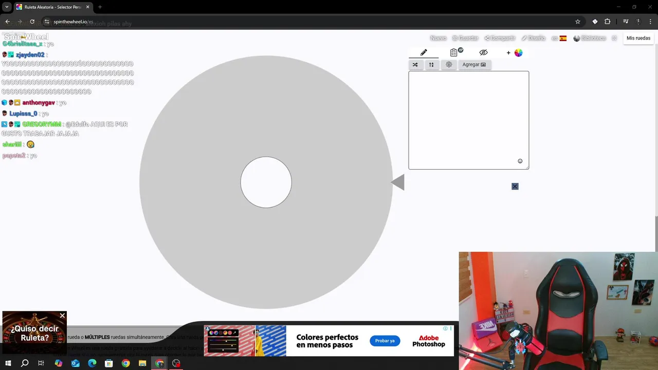This screenshot has width=658, height=370.
Task: Open the Windows Start menu
Action: pyautogui.click(x=8, y=363)
